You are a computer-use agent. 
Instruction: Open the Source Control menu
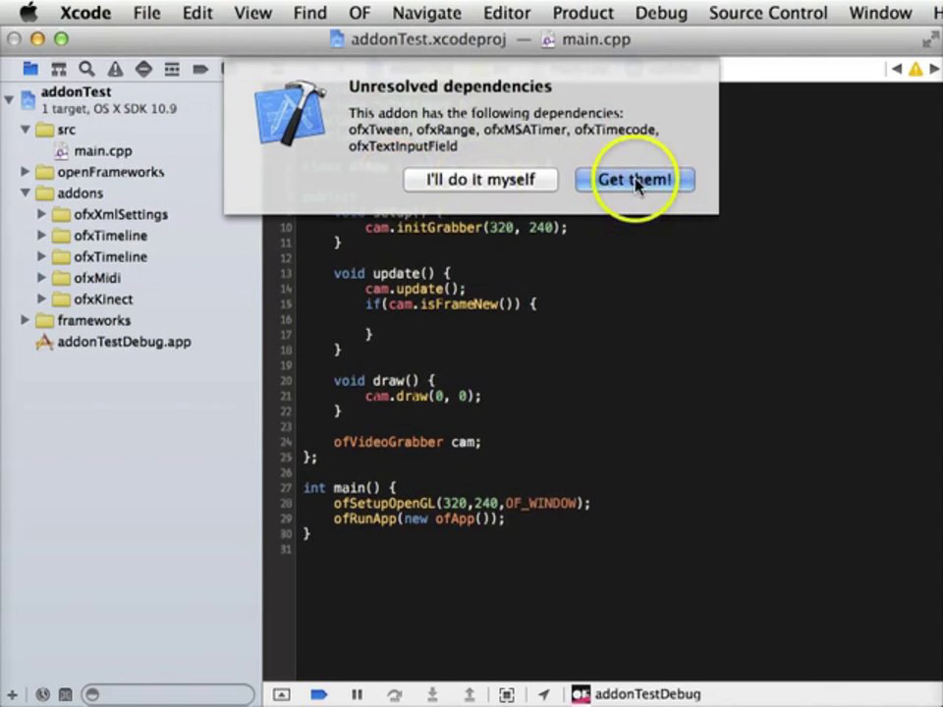(768, 13)
